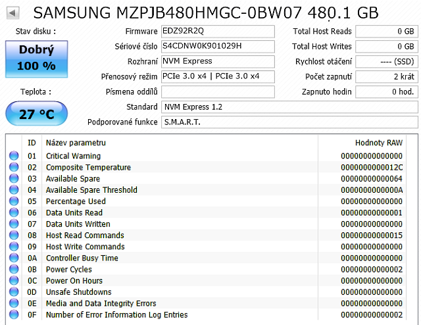421x325 pixels.
Task: Click RAW value 0000000000012C
Action: point(372,167)
